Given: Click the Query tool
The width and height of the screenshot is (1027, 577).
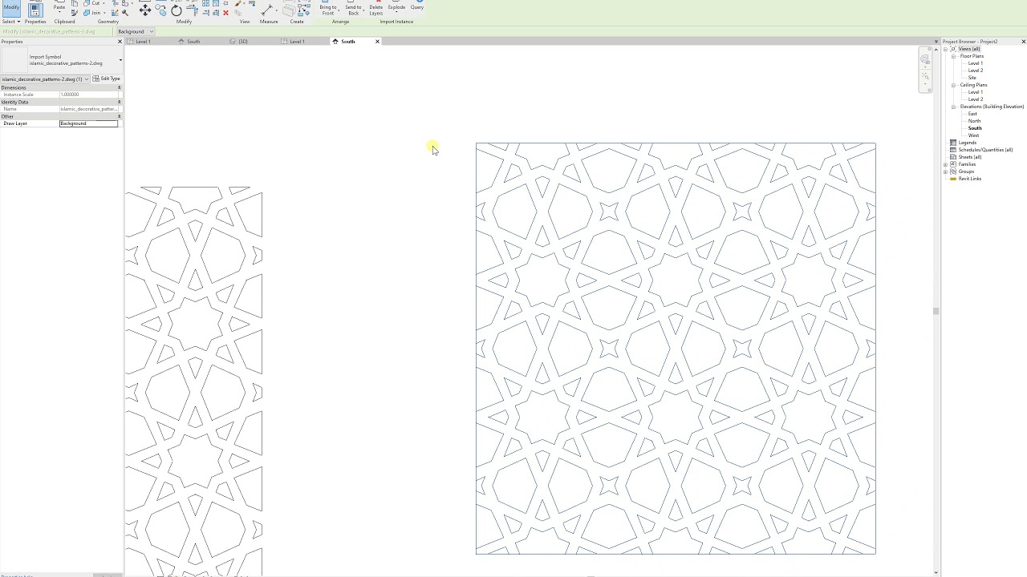Looking at the screenshot, I should point(417,6).
